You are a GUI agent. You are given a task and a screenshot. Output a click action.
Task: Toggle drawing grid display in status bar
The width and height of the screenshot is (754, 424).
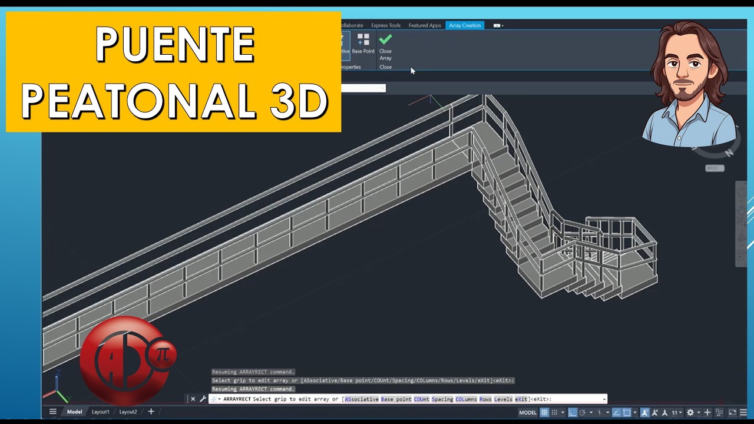(544, 412)
